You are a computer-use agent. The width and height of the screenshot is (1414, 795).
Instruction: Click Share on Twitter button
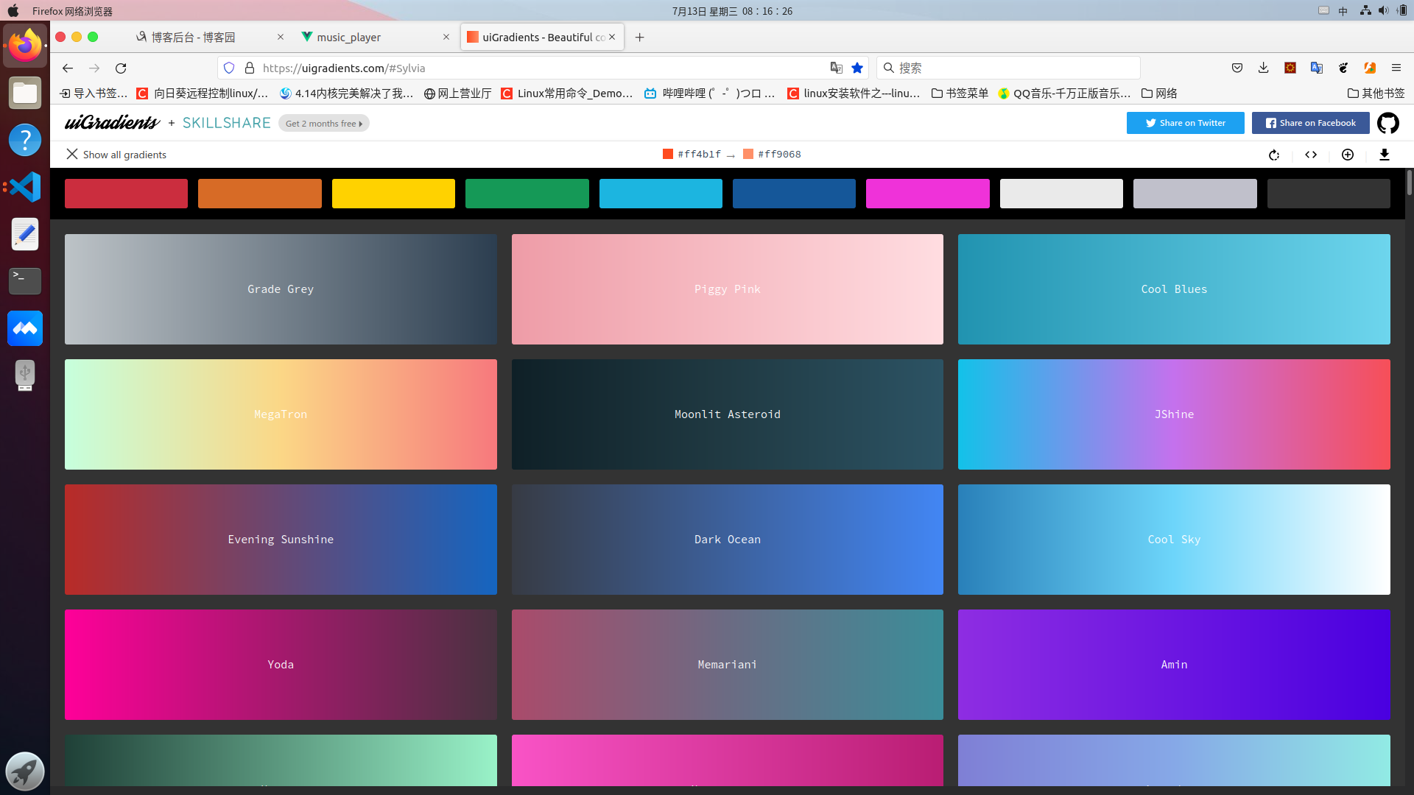(1185, 123)
